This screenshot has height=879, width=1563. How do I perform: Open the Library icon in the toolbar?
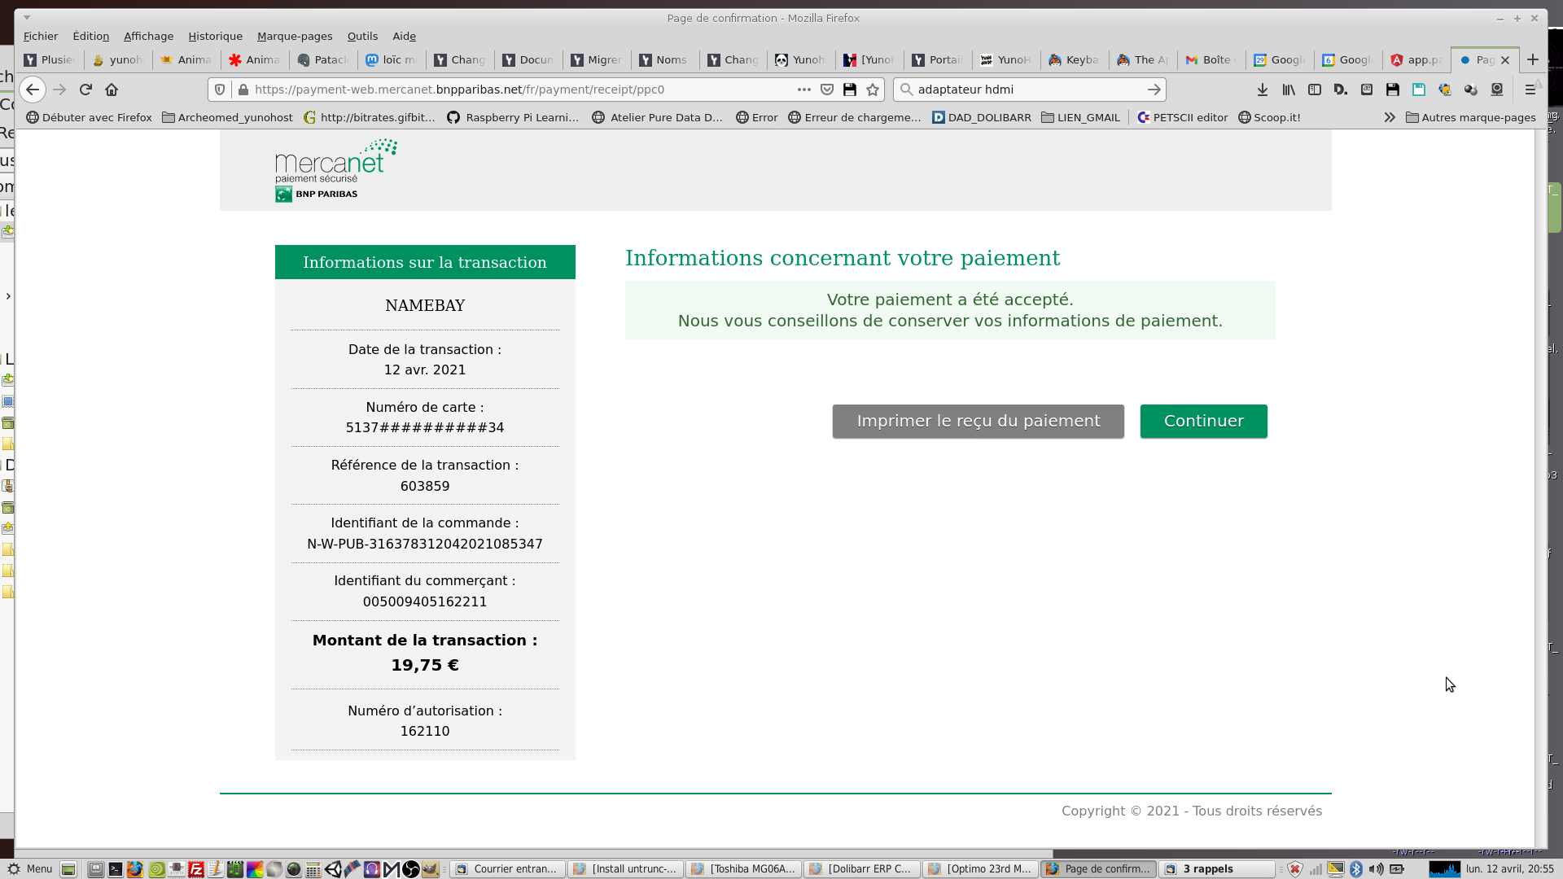[1288, 90]
